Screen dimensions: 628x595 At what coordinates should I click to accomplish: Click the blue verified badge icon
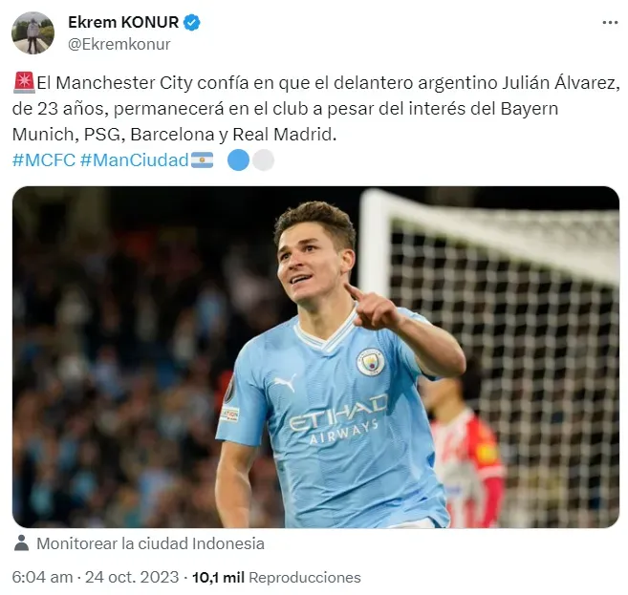(192, 22)
